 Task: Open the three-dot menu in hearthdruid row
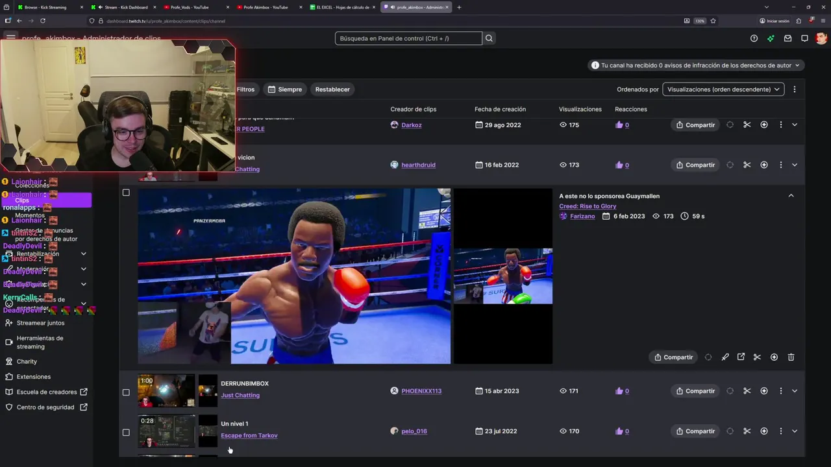click(x=780, y=165)
